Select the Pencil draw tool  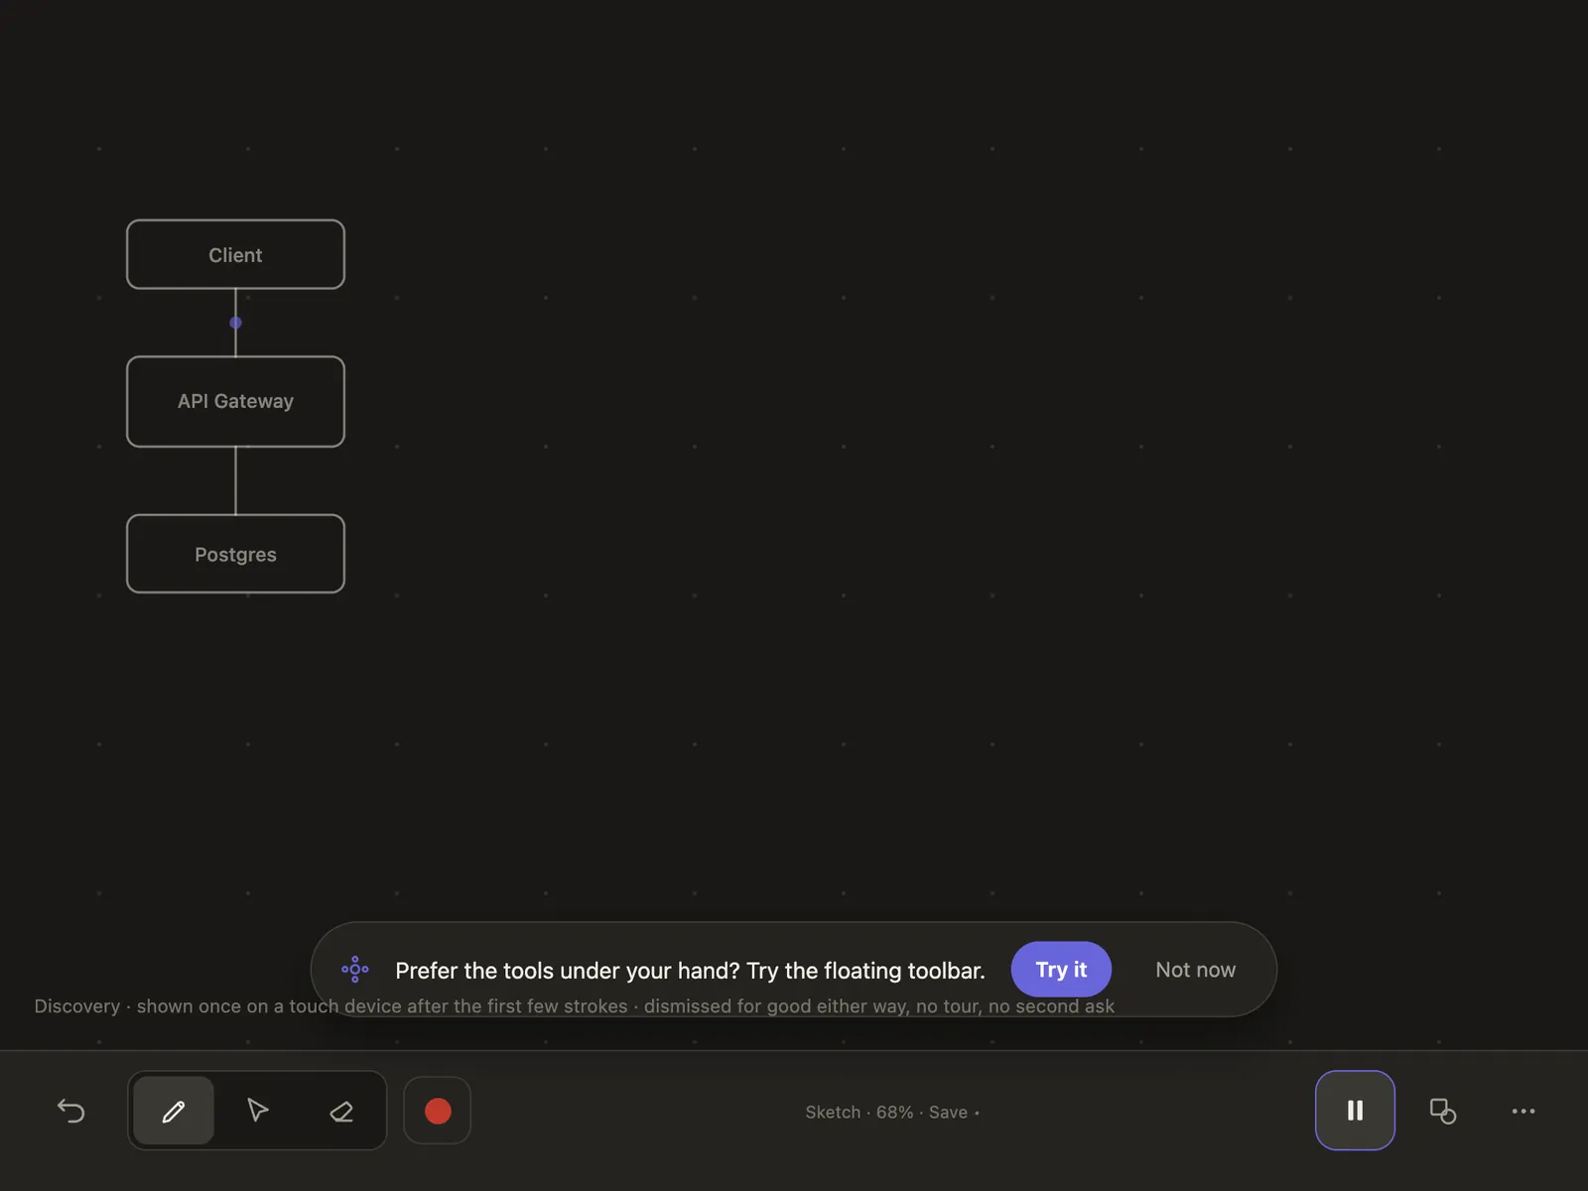tap(174, 1111)
